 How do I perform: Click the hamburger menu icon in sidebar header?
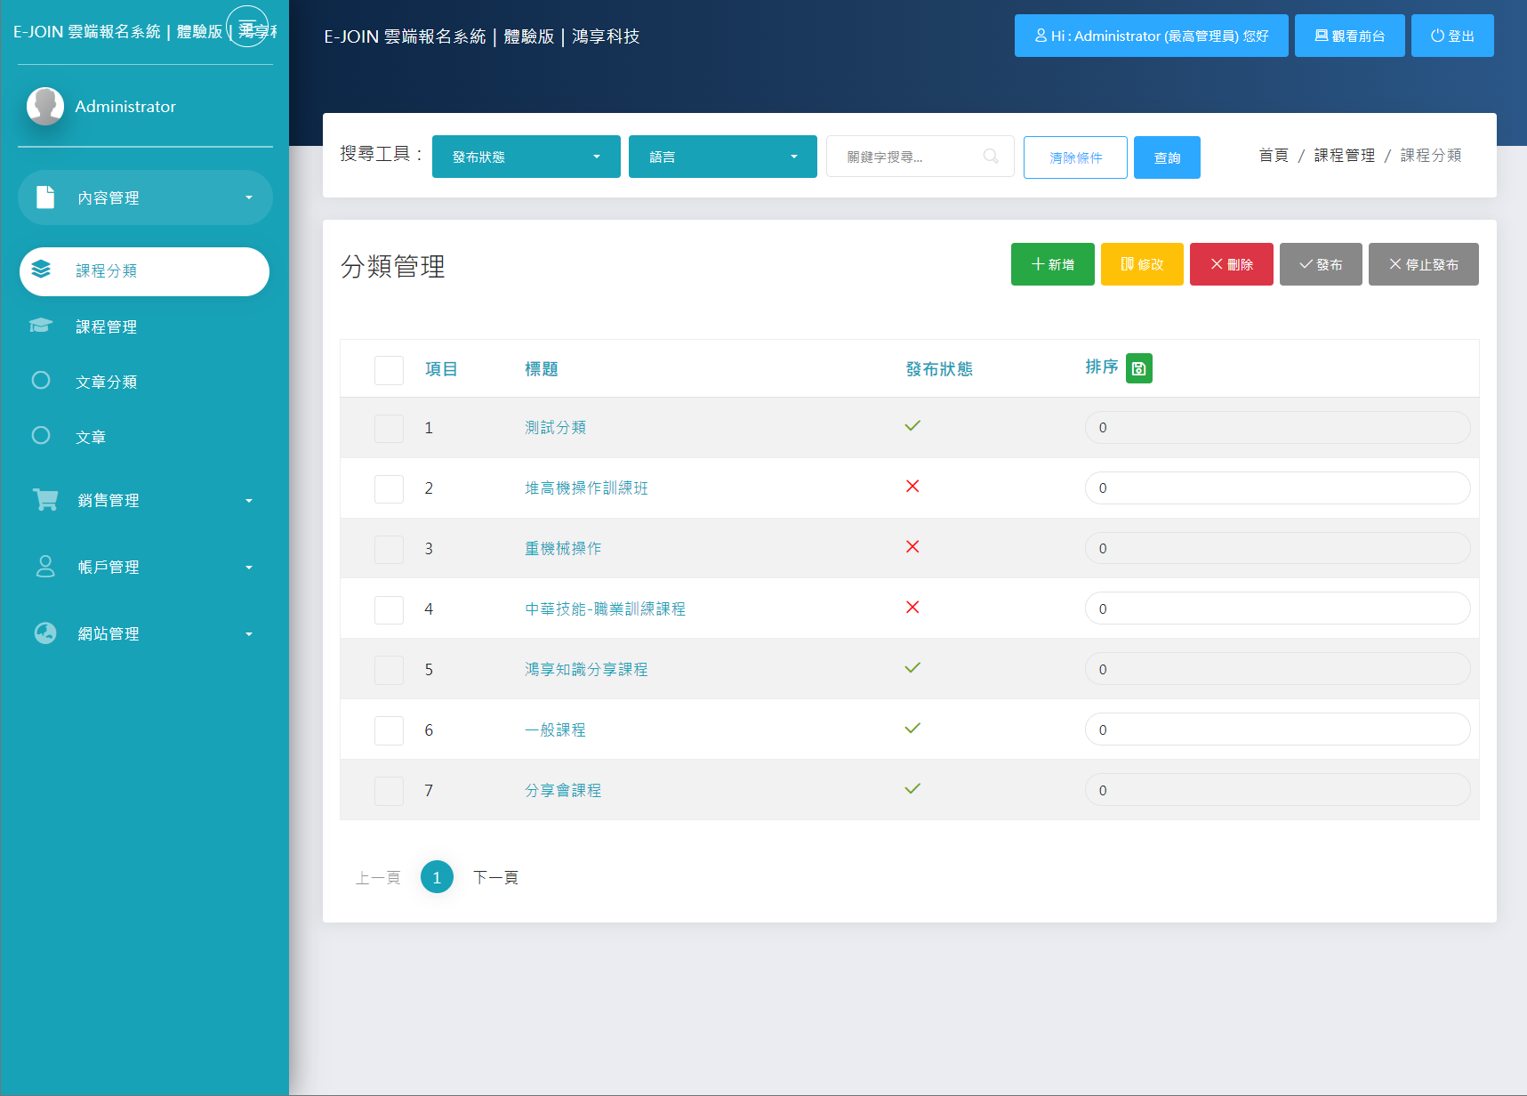point(247,27)
